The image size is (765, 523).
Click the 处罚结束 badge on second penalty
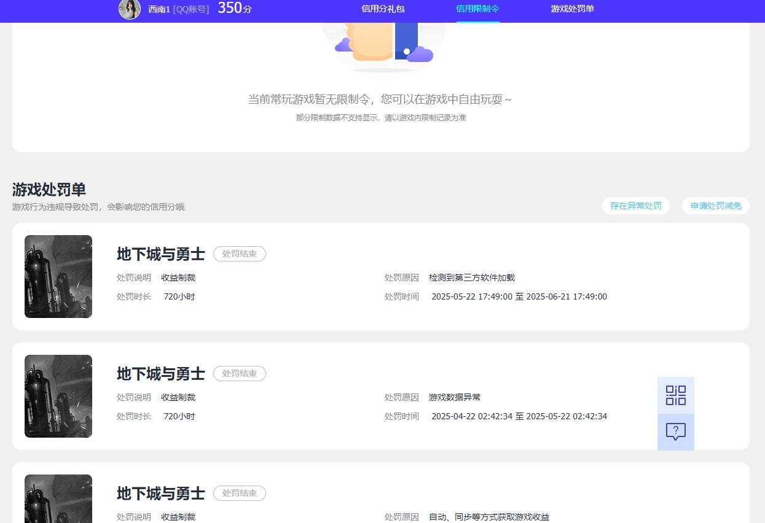[x=239, y=373]
